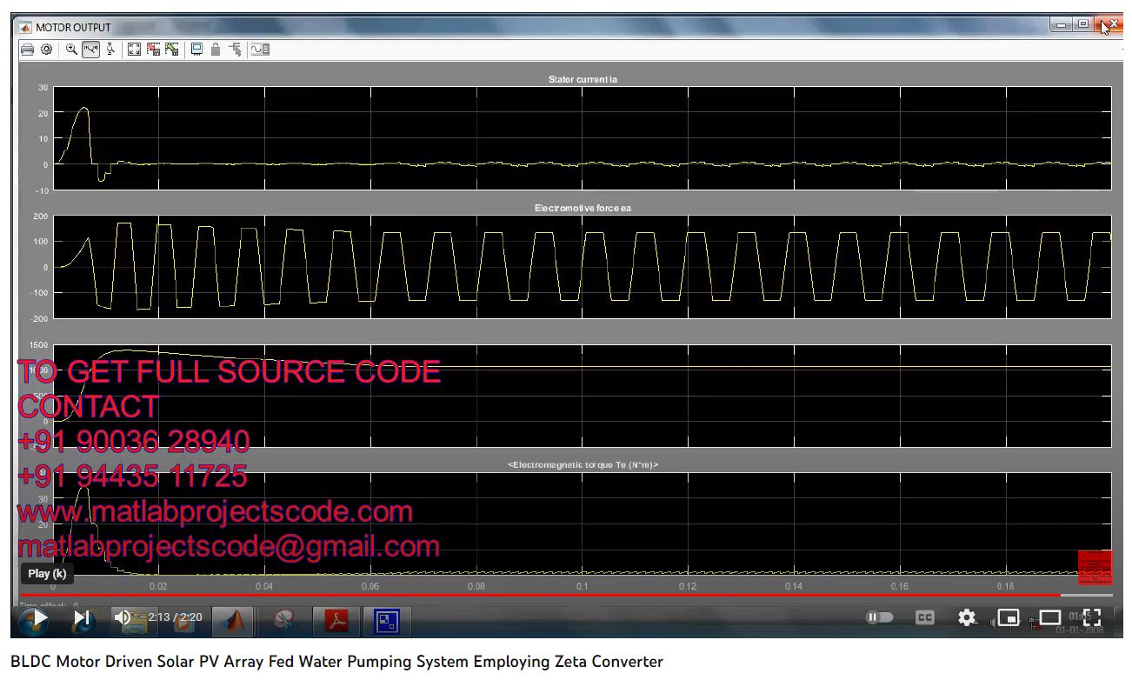Viewport: 1132px width, 680px height.
Task: Click restore saved axes settings icon
Action: point(171,50)
